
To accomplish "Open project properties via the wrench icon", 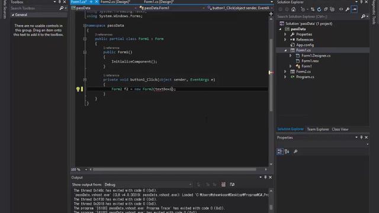I will coord(348,9).
